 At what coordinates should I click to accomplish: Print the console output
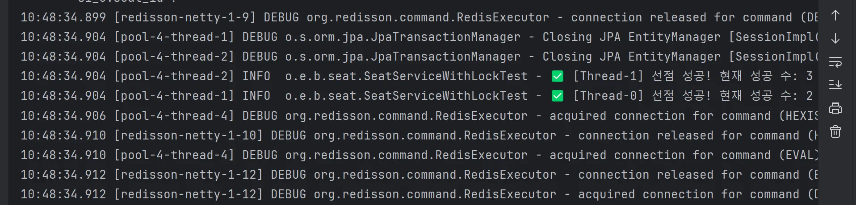point(835,108)
